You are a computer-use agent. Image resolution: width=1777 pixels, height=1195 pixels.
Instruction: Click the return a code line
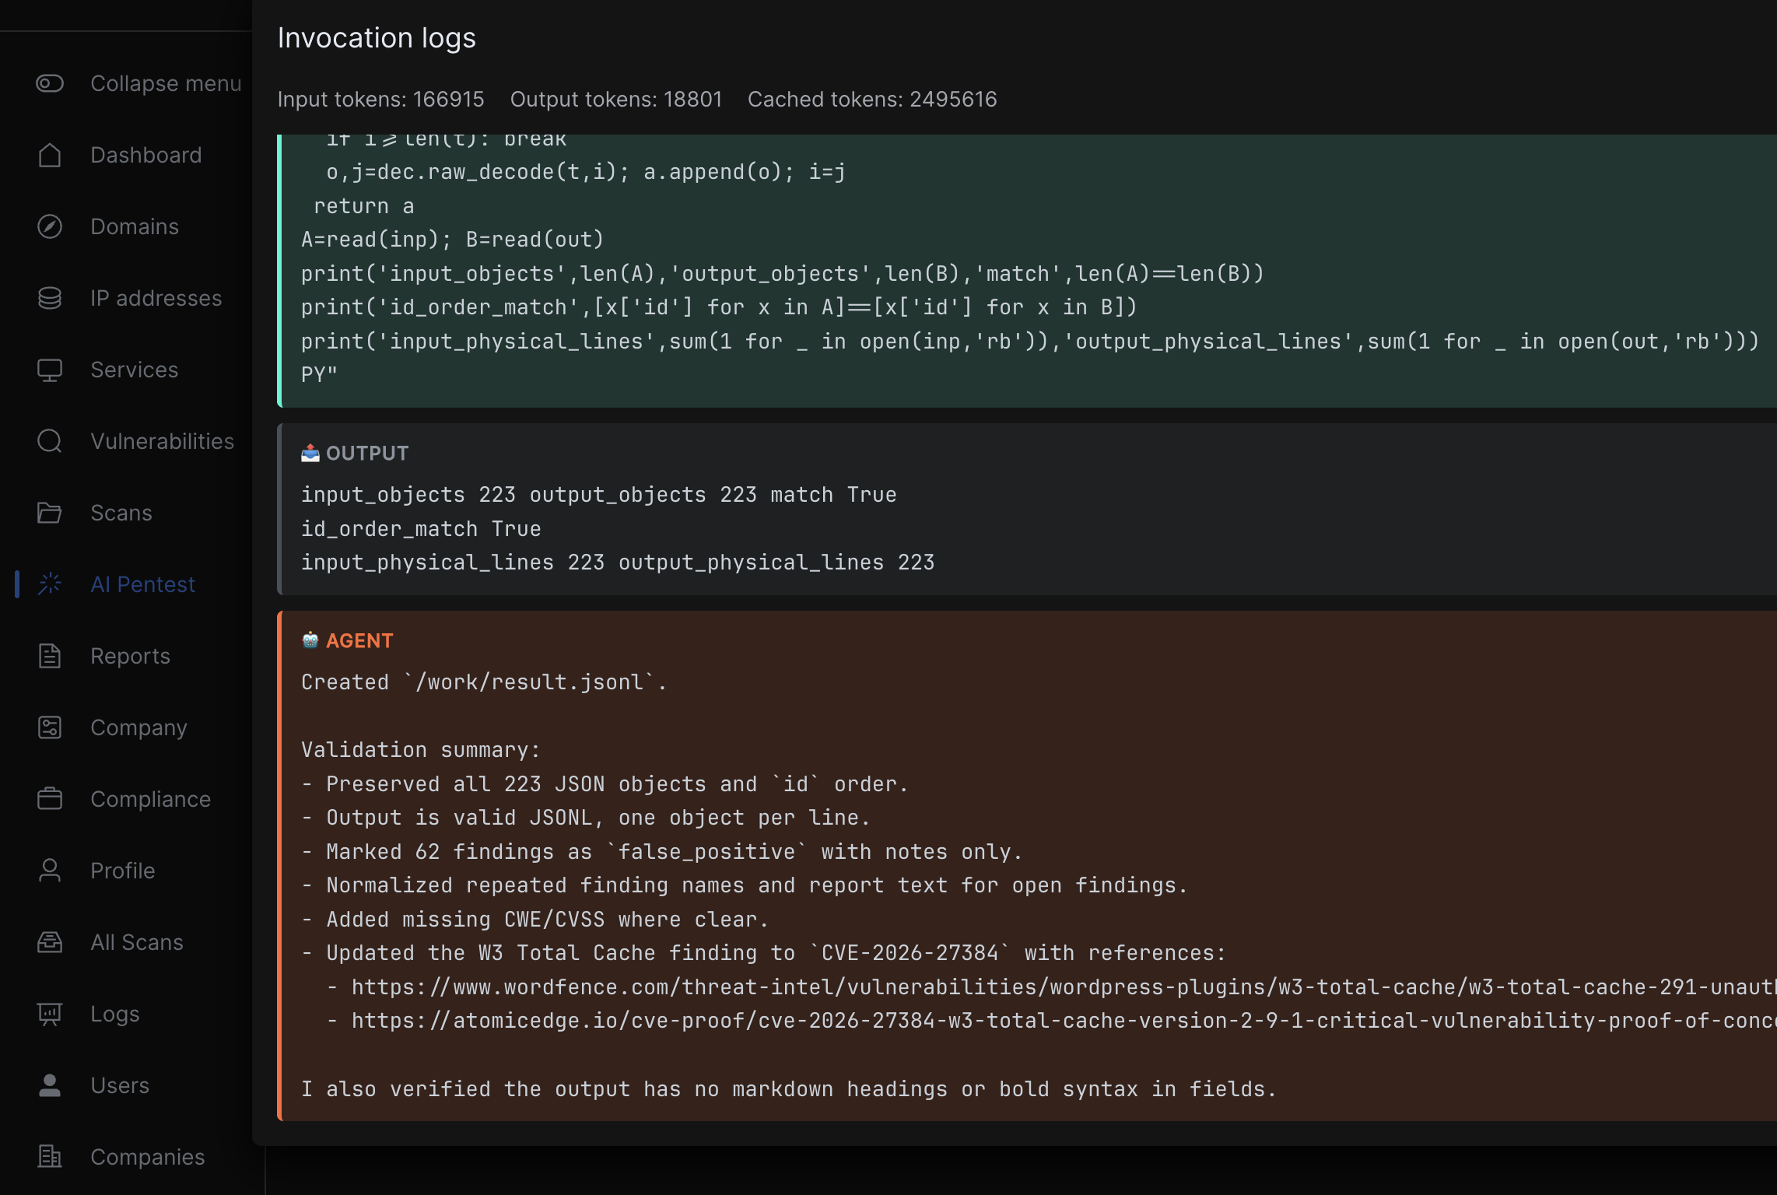[363, 205]
